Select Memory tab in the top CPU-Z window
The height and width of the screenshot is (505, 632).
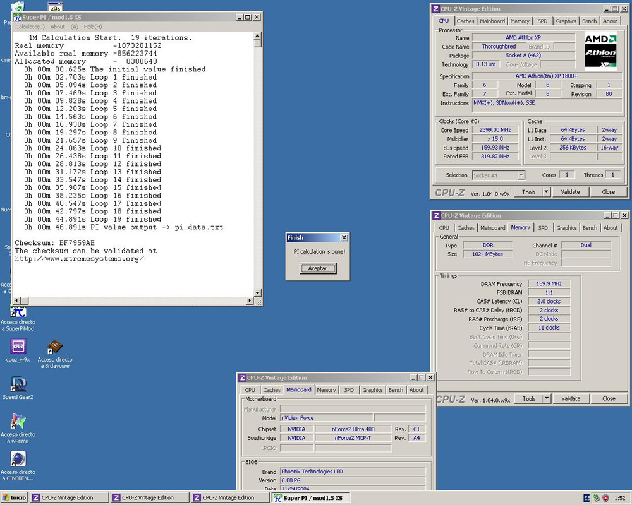click(x=520, y=21)
